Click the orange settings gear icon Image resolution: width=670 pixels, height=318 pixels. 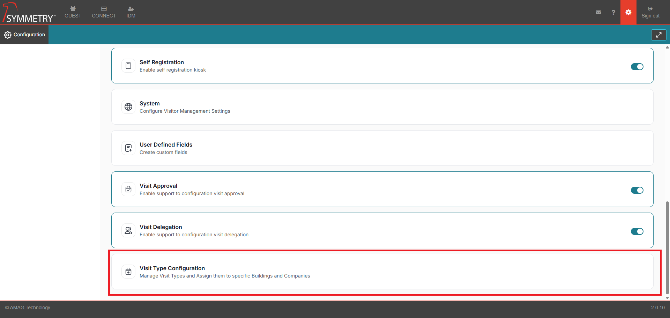pyautogui.click(x=628, y=12)
